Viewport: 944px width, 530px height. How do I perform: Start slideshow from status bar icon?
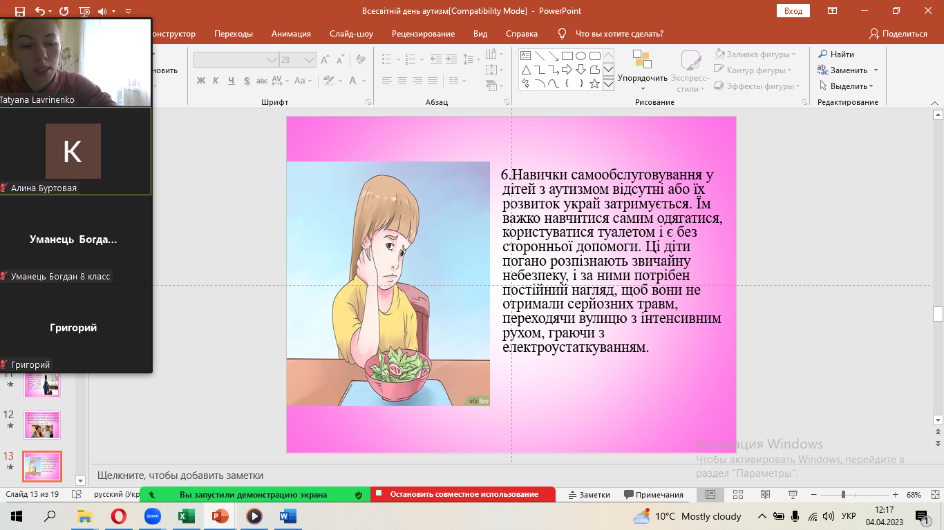pyautogui.click(x=793, y=495)
